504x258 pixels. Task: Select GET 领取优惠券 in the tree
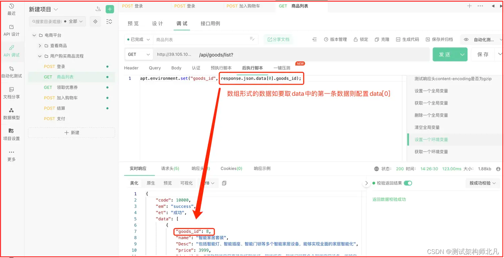click(x=72, y=87)
